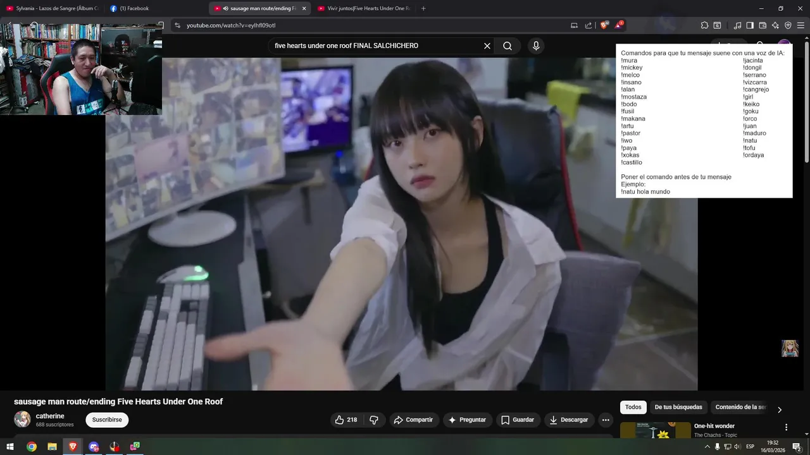Clear the YouTube search query

[x=487, y=45]
